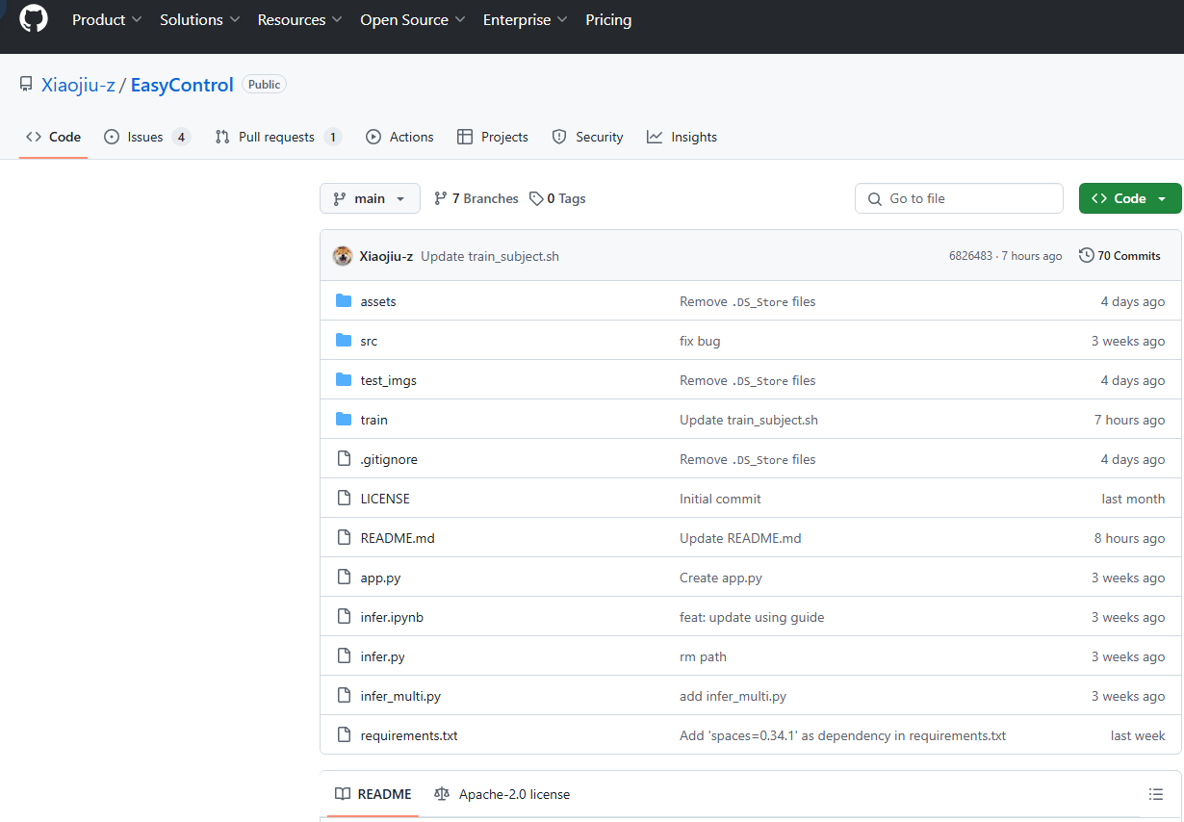Click the infer.py file icon
This screenshot has width=1184, height=822.
(x=344, y=656)
